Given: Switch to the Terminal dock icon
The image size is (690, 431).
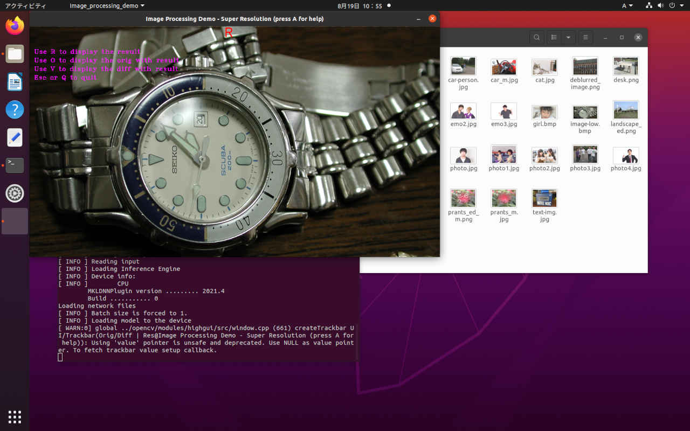Looking at the screenshot, I should 15,165.
